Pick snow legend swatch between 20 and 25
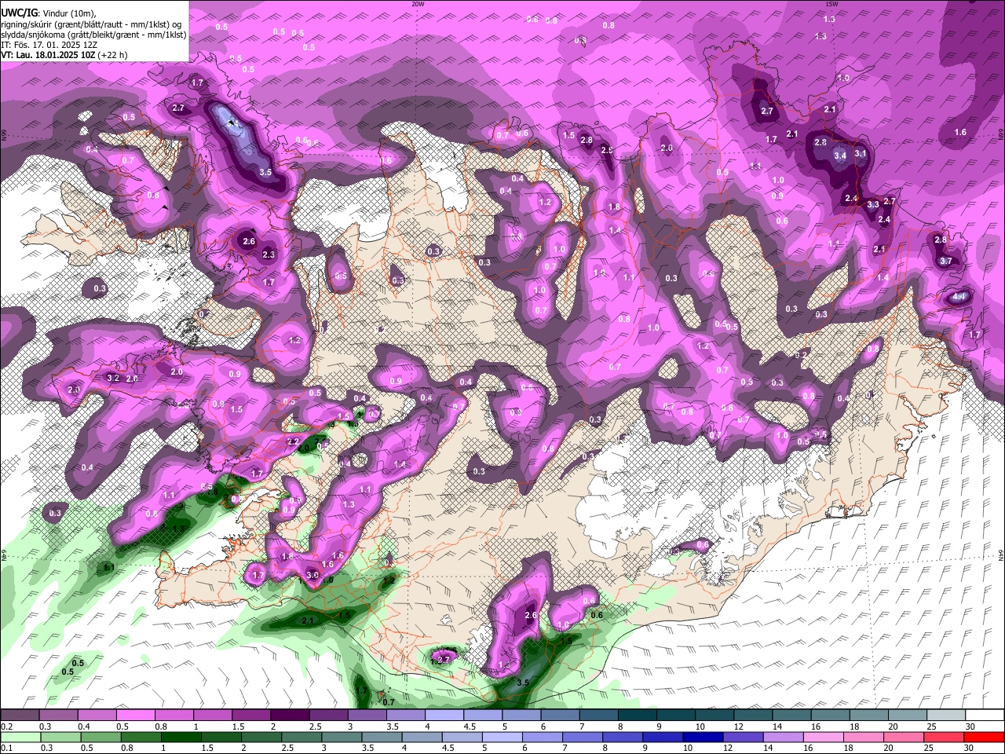 908,715
